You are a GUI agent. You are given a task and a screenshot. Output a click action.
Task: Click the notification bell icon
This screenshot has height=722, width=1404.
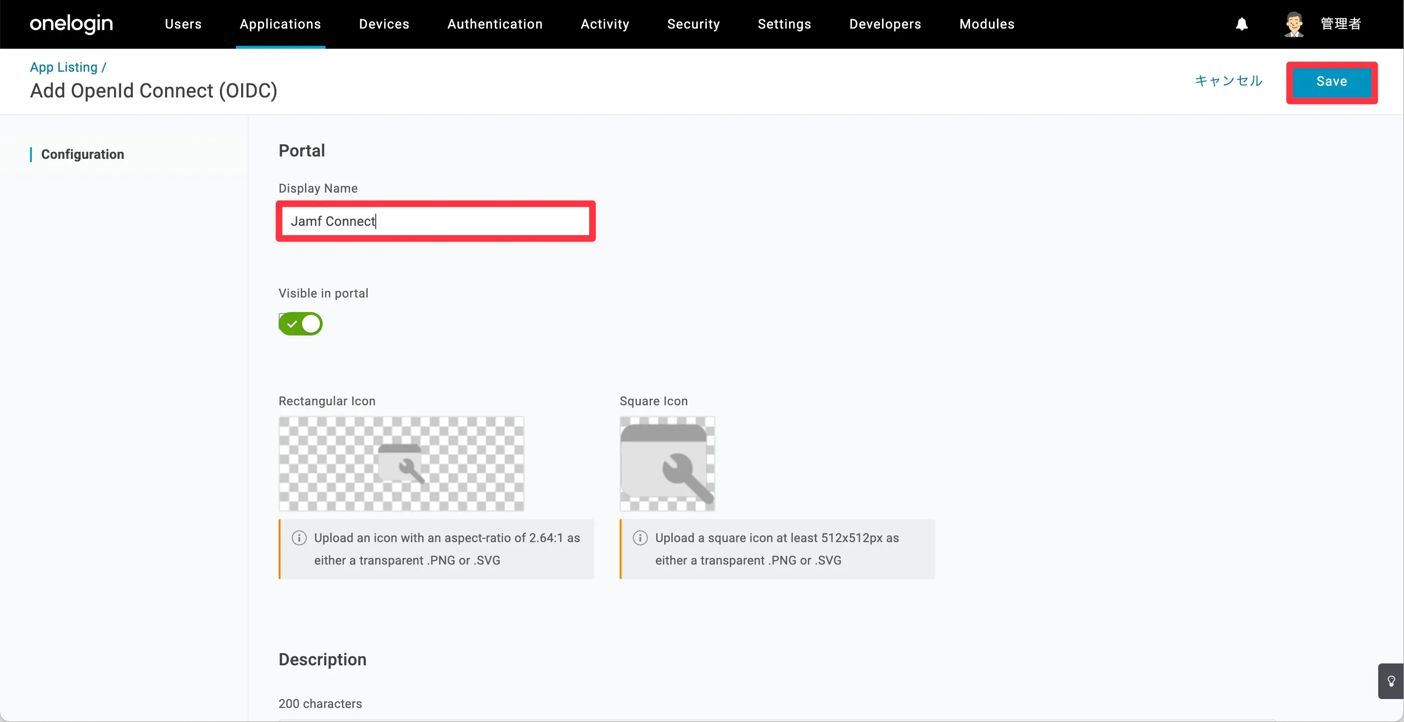point(1241,24)
